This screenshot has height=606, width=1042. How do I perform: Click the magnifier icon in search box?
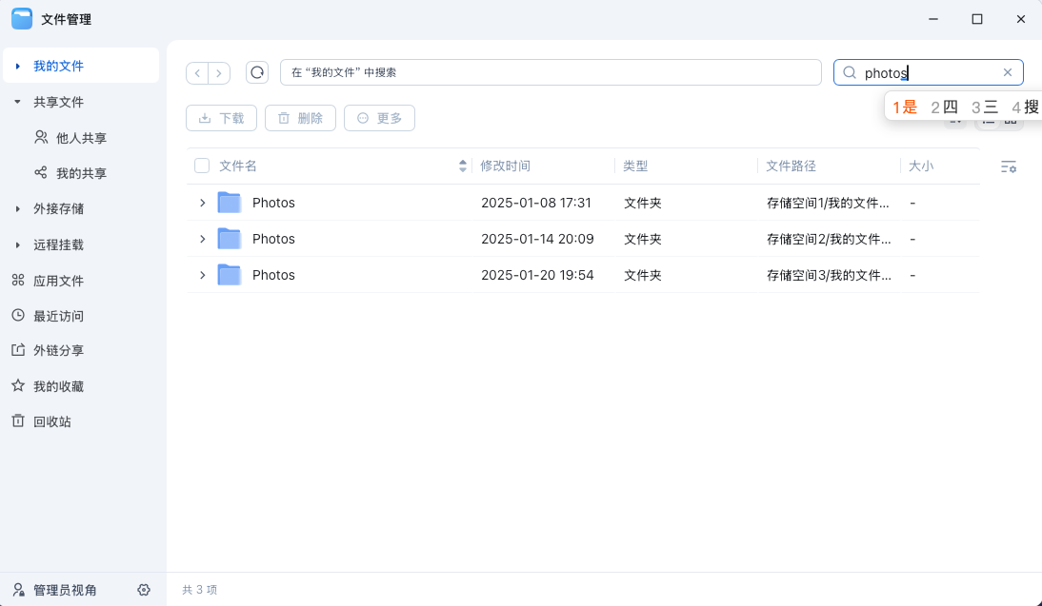point(850,73)
